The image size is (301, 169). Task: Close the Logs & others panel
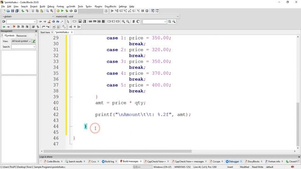(x=299, y=157)
